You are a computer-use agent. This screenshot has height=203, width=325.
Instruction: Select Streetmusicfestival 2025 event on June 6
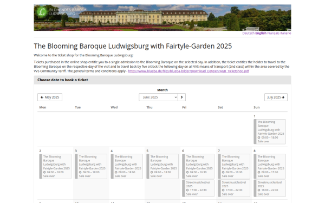pos(198,188)
